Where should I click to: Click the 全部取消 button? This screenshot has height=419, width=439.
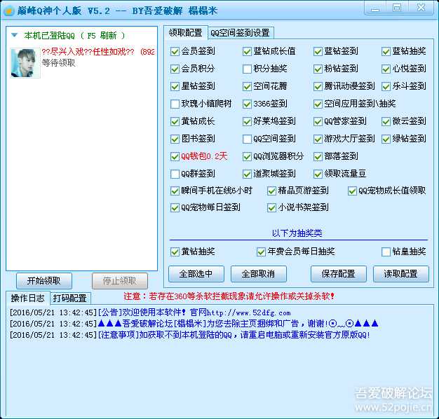[258, 274]
